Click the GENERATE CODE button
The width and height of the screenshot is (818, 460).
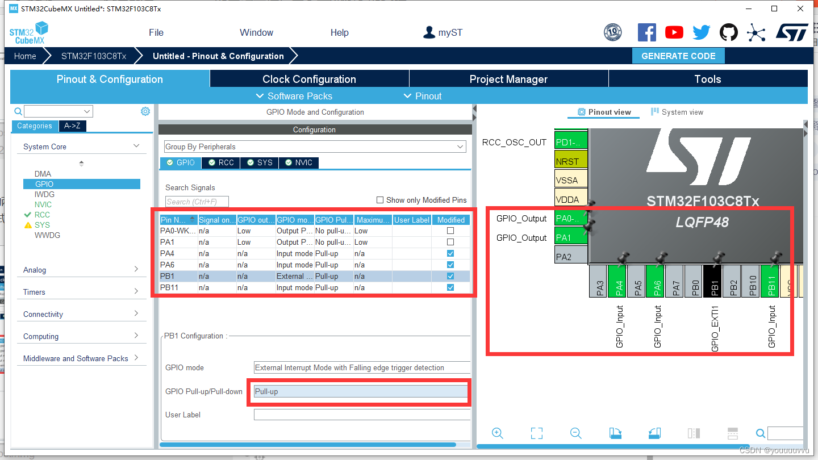point(678,56)
